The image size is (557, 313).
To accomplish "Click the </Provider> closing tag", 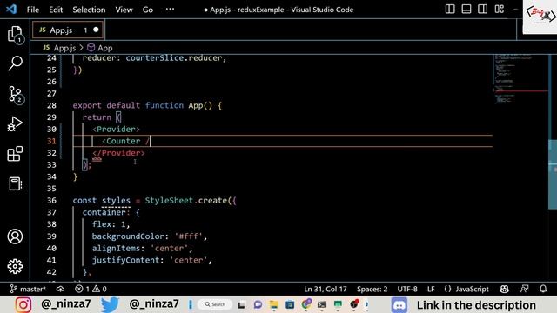I will tap(118, 153).
